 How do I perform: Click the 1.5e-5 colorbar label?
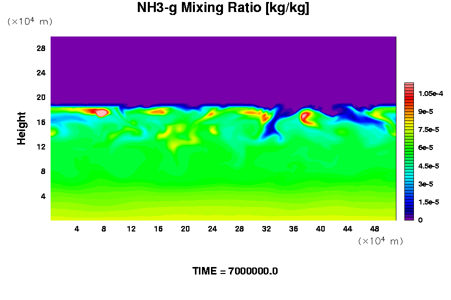click(429, 202)
